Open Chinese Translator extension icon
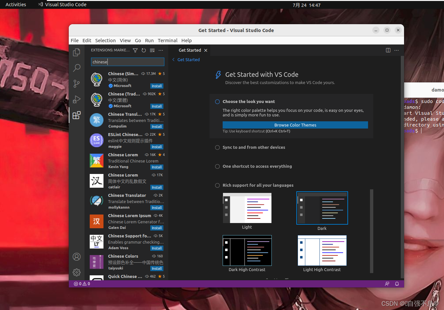444x310 pixels. [97, 201]
